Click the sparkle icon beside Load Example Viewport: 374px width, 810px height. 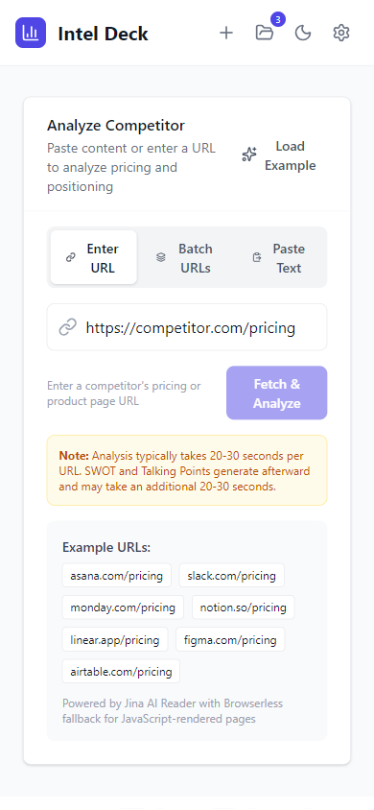[249, 155]
